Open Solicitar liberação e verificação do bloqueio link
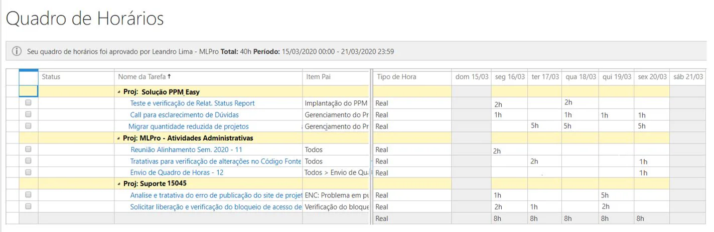The image size is (714, 232). click(216, 206)
